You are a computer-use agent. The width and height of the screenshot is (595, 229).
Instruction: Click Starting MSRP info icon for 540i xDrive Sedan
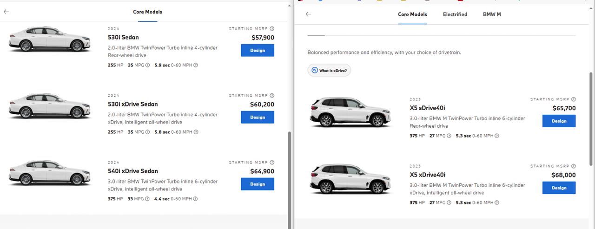(x=272, y=162)
